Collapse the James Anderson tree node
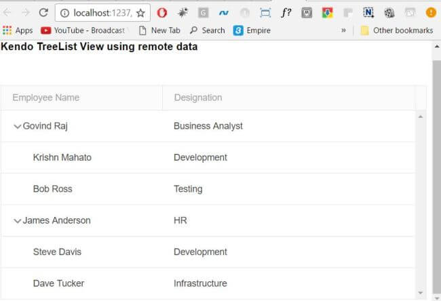 (17, 220)
